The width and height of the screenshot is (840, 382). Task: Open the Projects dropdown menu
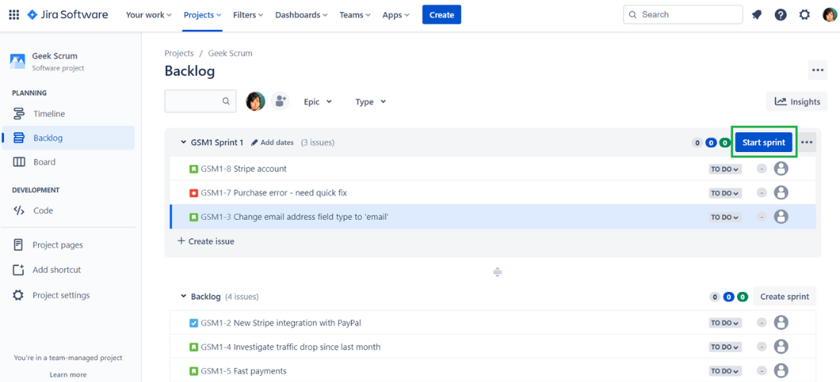click(x=202, y=15)
